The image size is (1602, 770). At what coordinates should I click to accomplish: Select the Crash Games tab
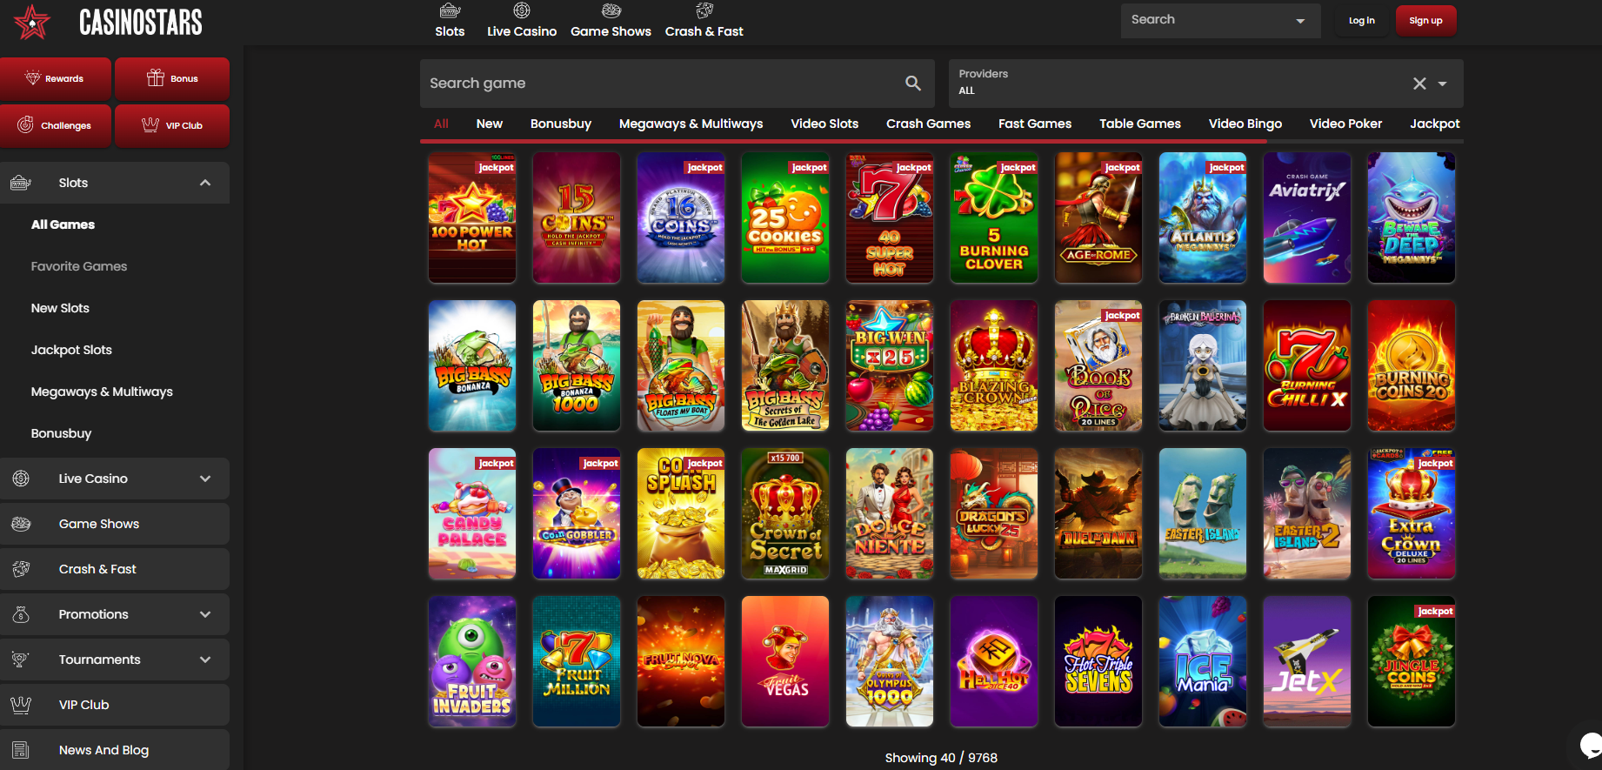click(x=928, y=124)
